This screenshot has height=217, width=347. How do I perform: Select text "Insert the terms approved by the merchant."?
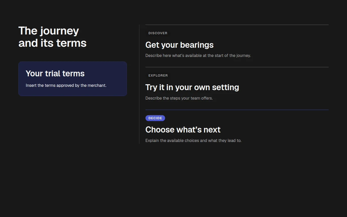tap(66, 86)
